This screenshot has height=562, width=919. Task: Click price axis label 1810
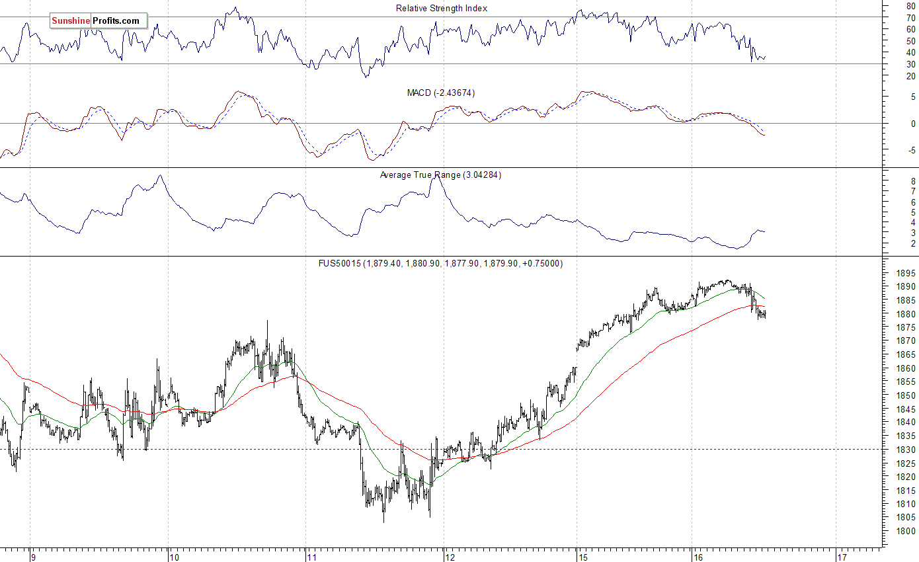[x=907, y=504]
